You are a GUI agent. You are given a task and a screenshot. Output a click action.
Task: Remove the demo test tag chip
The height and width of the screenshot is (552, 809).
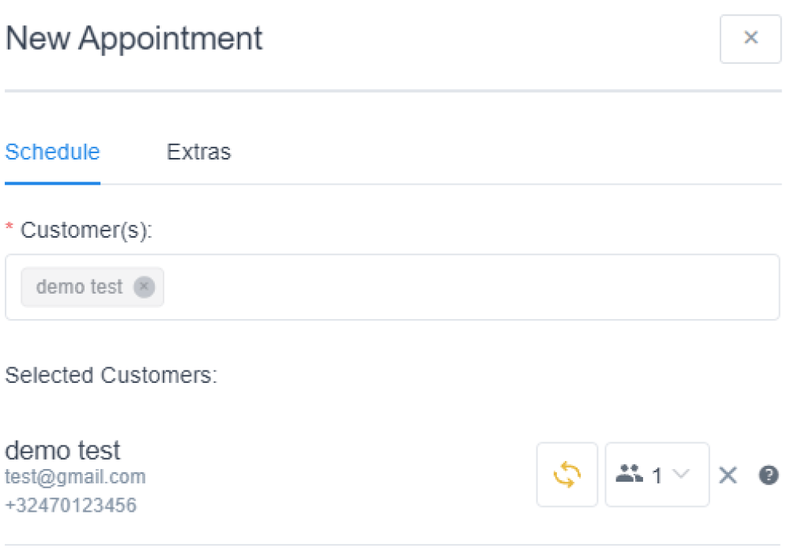(144, 287)
